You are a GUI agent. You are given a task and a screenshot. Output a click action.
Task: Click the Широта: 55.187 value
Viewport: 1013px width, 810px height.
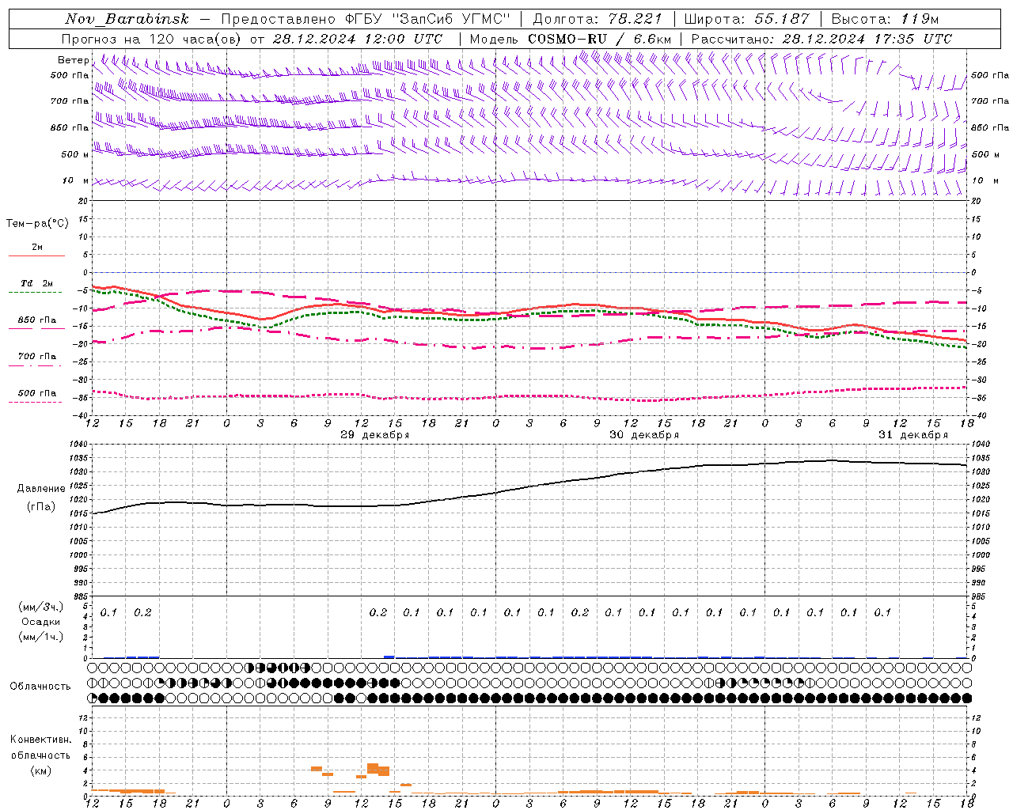(x=747, y=19)
